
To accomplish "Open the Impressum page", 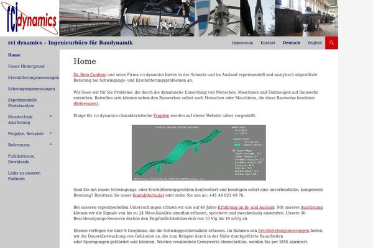I will pyautogui.click(x=242, y=43).
